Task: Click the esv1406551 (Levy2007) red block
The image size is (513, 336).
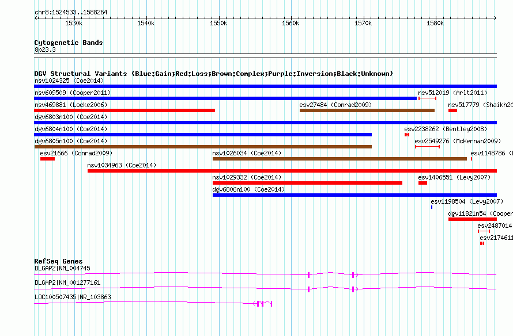Action: (423, 183)
